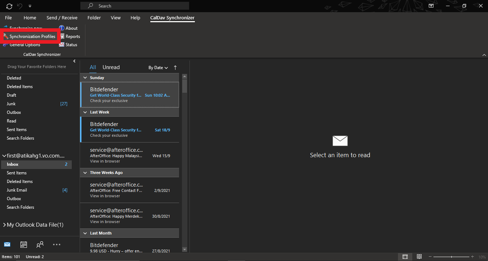The image size is (488, 261).
Task: Open the Send / Receive tab
Action: click(x=62, y=18)
